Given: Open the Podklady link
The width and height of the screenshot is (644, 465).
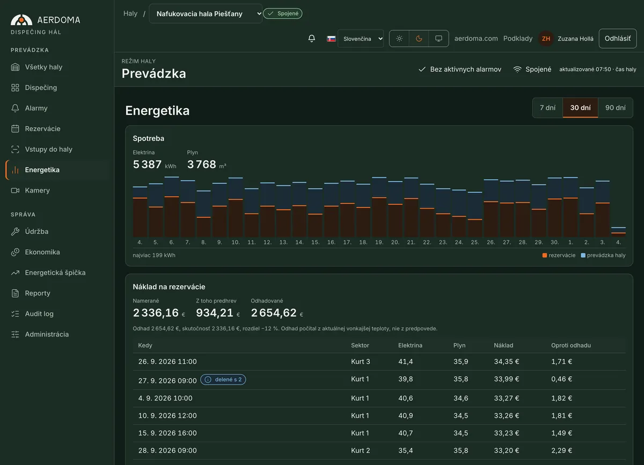Looking at the screenshot, I should tap(518, 39).
